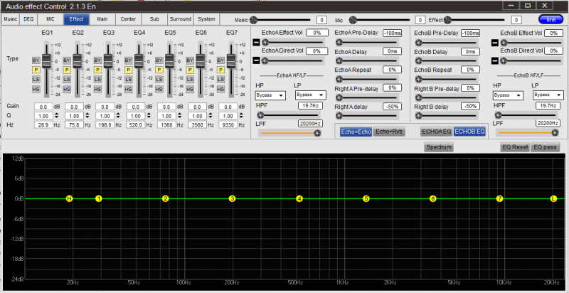The height and width of the screenshot is (293, 569).
Task: Click EQ point 3 on the graph
Action: point(232,198)
